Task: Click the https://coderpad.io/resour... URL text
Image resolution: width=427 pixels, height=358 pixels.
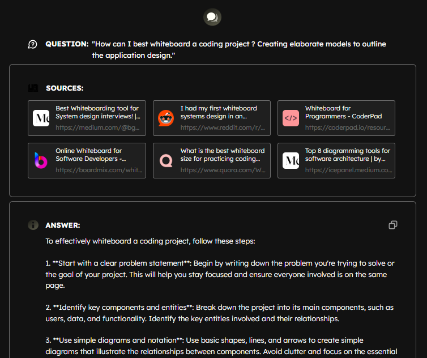Action: click(348, 127)
